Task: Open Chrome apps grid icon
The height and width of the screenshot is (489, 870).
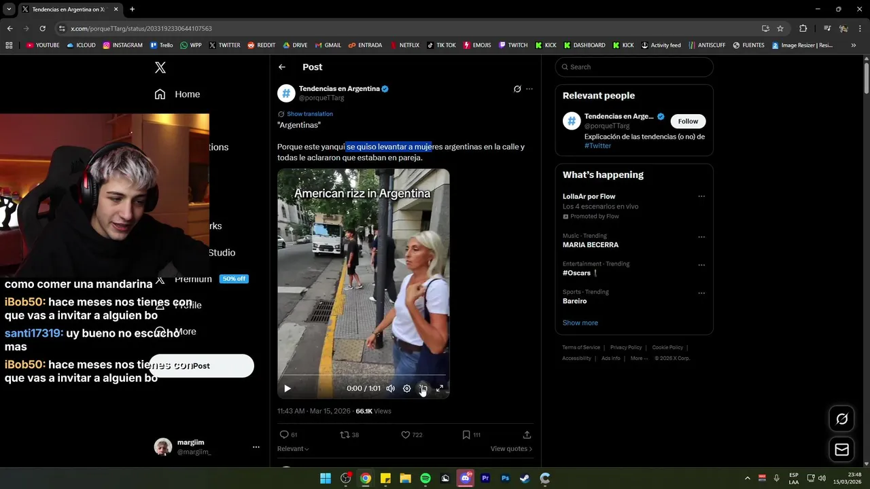Action: point(9,46)
